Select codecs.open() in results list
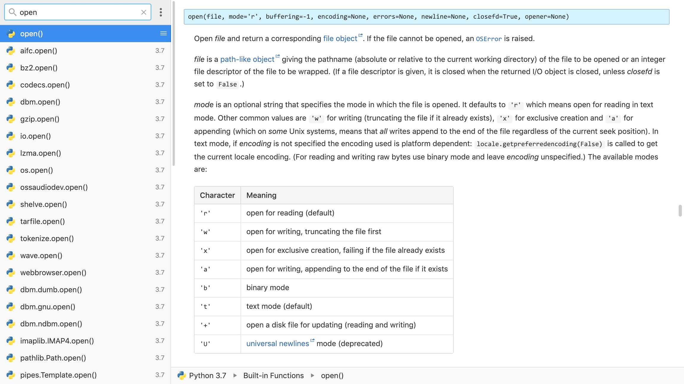This screenshot has height=384, width=684. (x=45, y=85)
